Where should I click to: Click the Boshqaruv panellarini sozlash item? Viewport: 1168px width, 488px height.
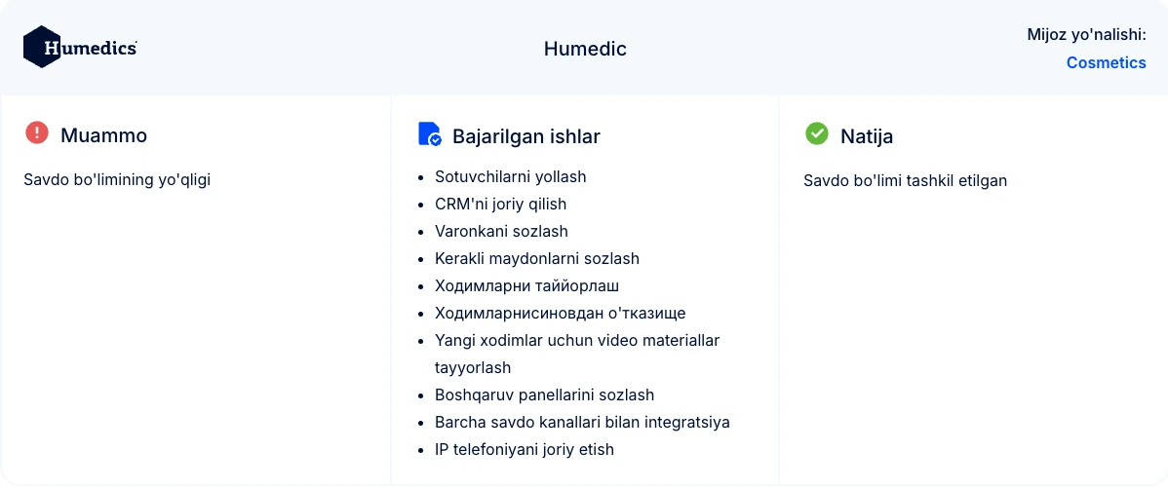544,395
